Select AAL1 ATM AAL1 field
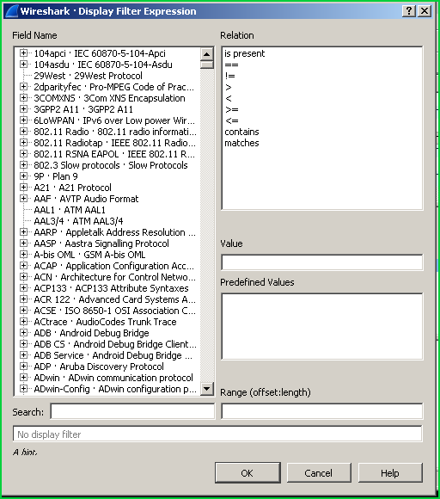 point(70,210)
